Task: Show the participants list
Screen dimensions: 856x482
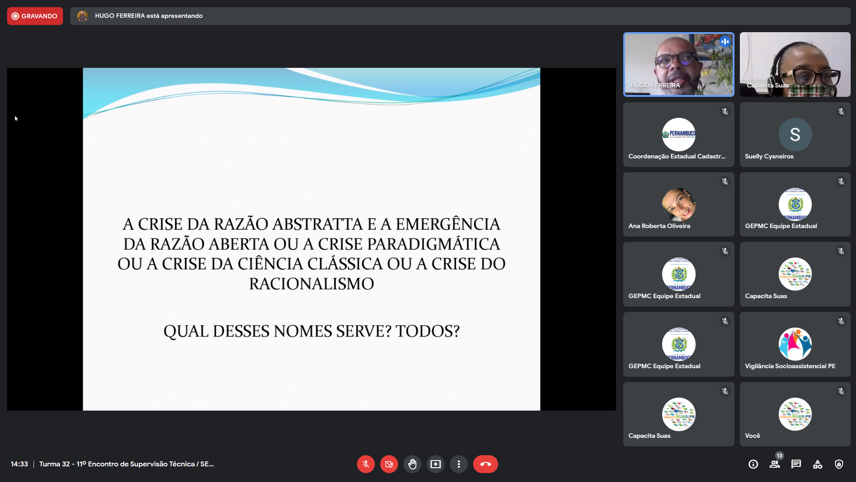Action: click(775, 464)
